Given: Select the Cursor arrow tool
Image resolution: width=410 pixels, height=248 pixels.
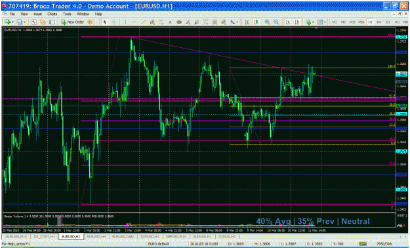Looking at the screenshot, I should (x=105, y=22).
